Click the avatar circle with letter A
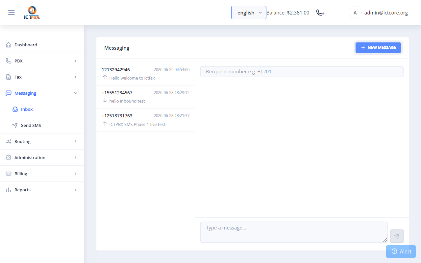The width and height of the screenshot is (421, 263). 355,12
